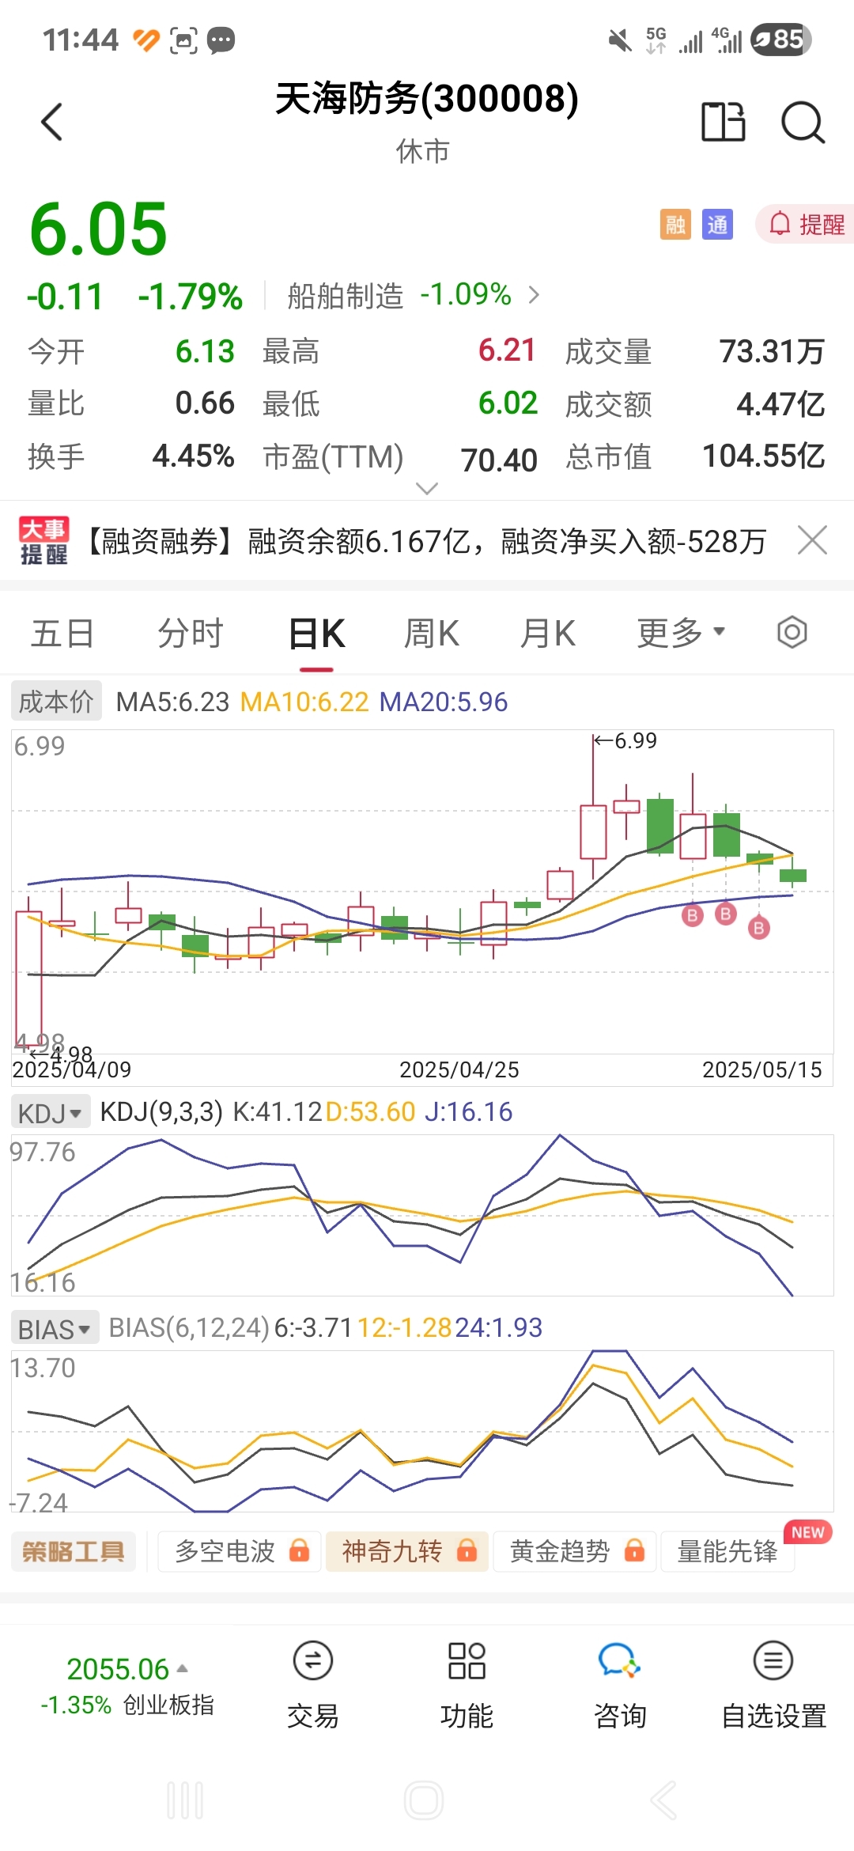854x1851 pixels.
Task: Tap MA20:5.96 value
Action: (444, 702)
